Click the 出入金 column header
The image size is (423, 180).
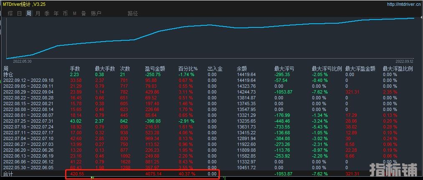tap(215, 69)
